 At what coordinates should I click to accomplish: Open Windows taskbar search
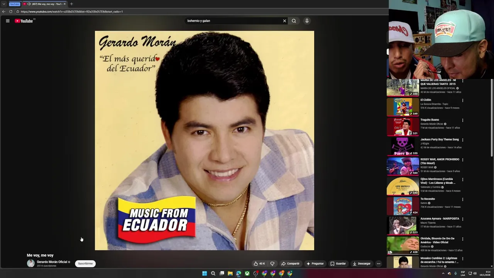pos(213,273)
